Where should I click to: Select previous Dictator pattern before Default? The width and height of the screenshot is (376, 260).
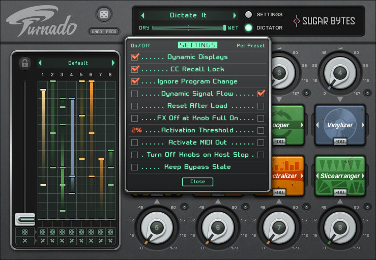pyautogui.click(x=40, y=63)
